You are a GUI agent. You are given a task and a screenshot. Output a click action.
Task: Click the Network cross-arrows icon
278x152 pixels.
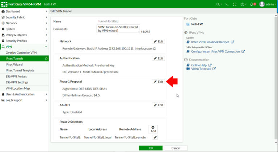(x=3, y=23)
